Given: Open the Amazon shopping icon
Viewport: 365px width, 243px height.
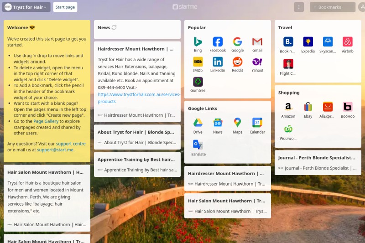Looking at the screenshot, I should pos(288,107).
